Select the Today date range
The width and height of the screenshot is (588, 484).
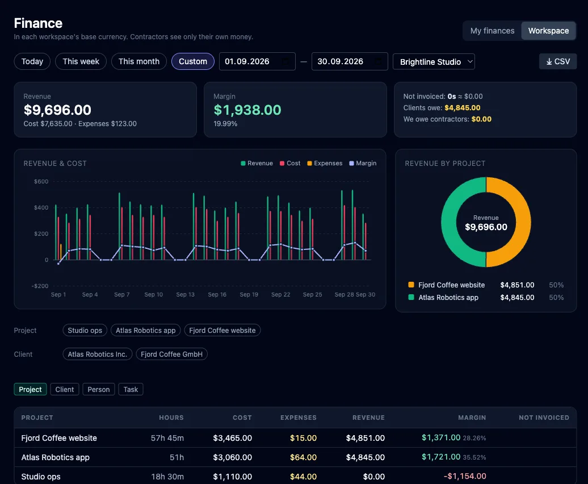(32, 61)
